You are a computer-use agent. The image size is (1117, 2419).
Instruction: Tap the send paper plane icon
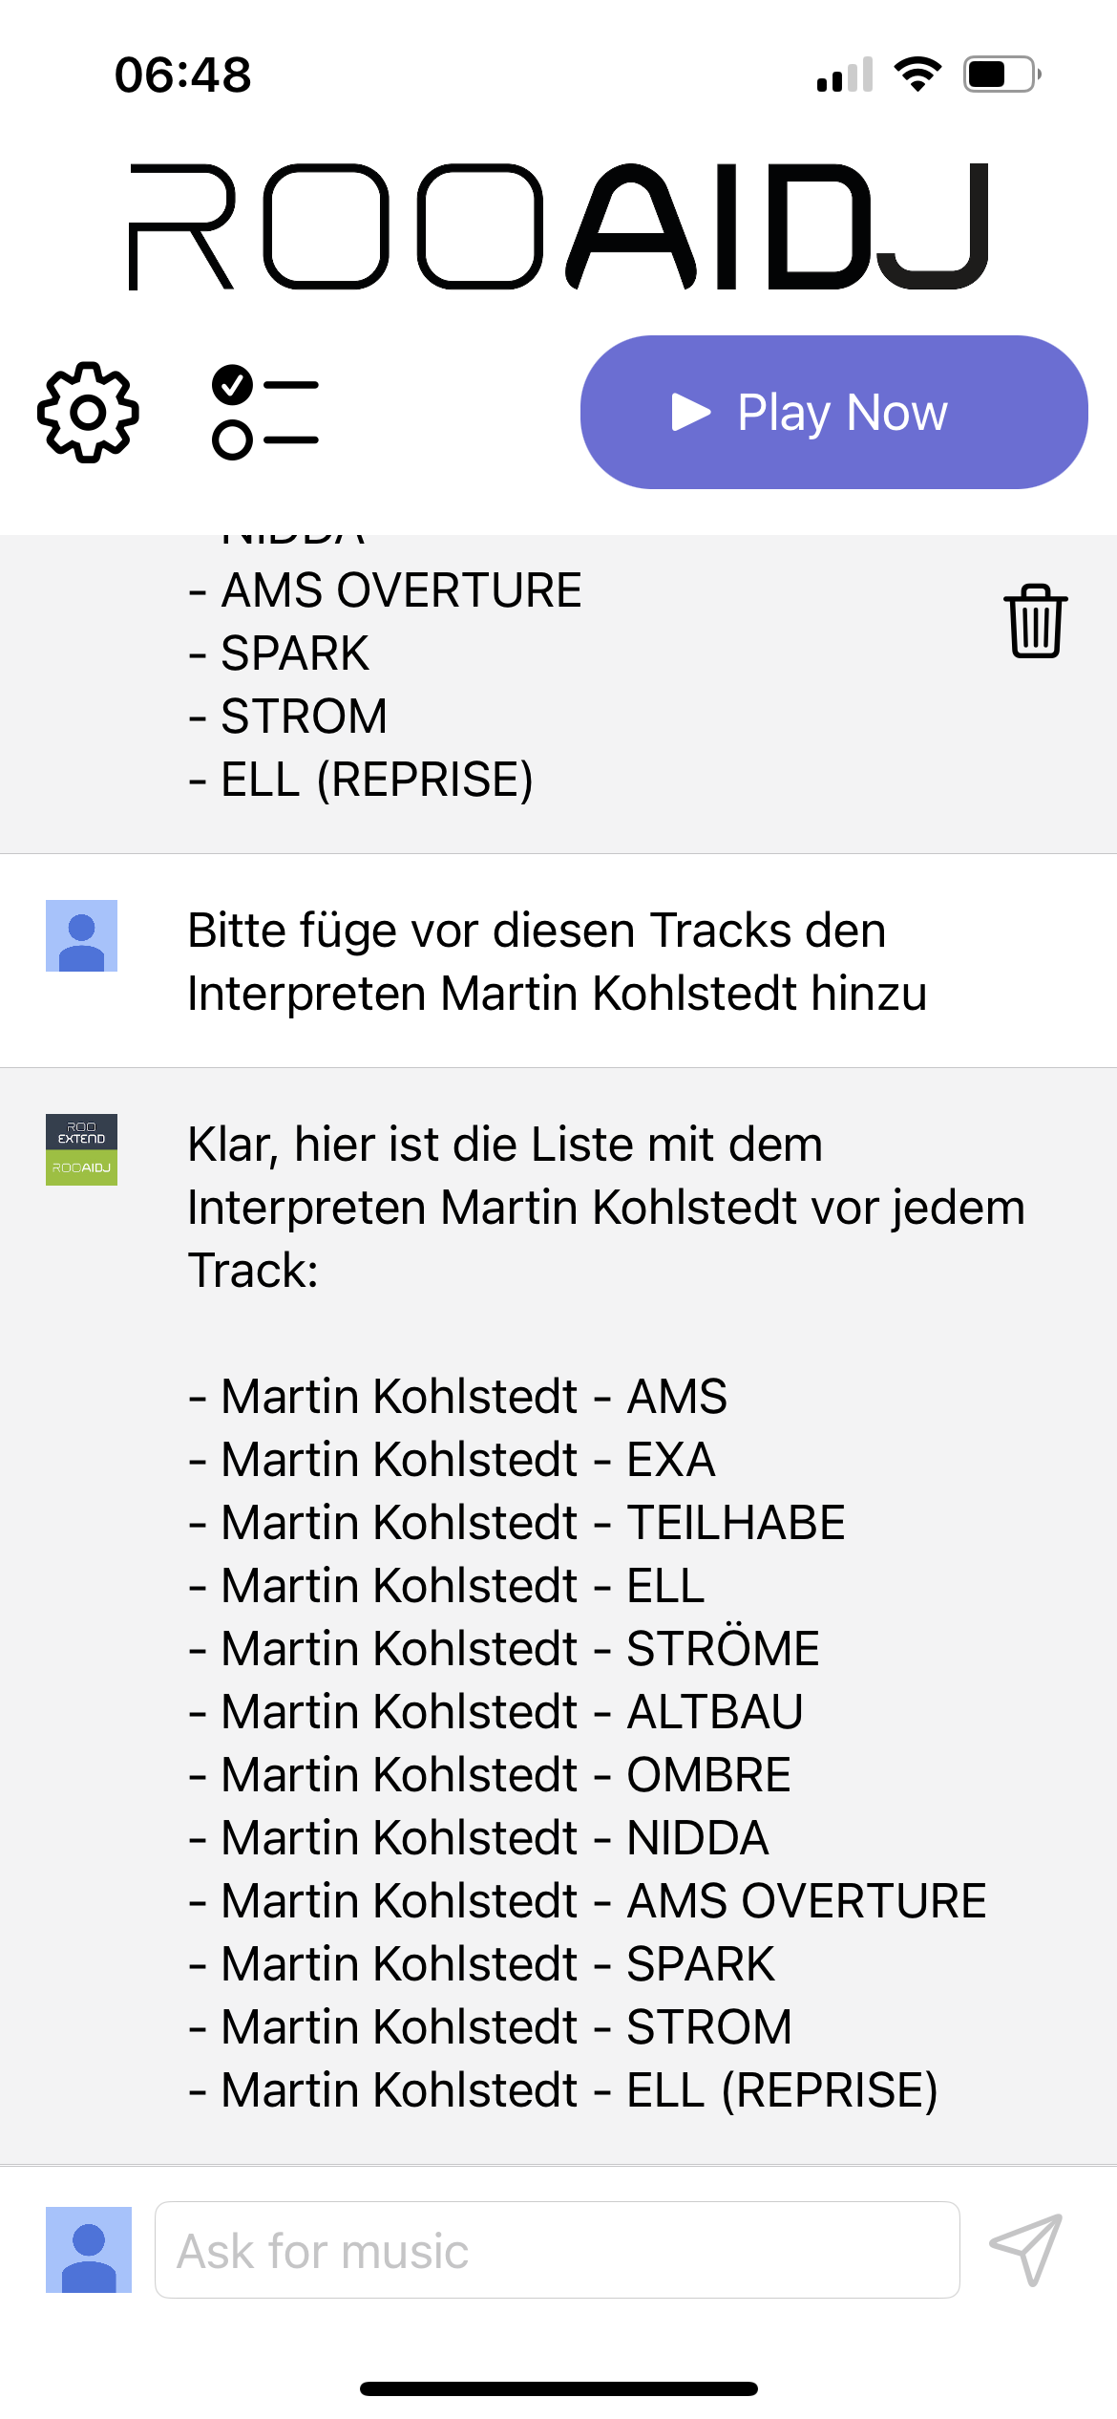click(1026, 2250)
